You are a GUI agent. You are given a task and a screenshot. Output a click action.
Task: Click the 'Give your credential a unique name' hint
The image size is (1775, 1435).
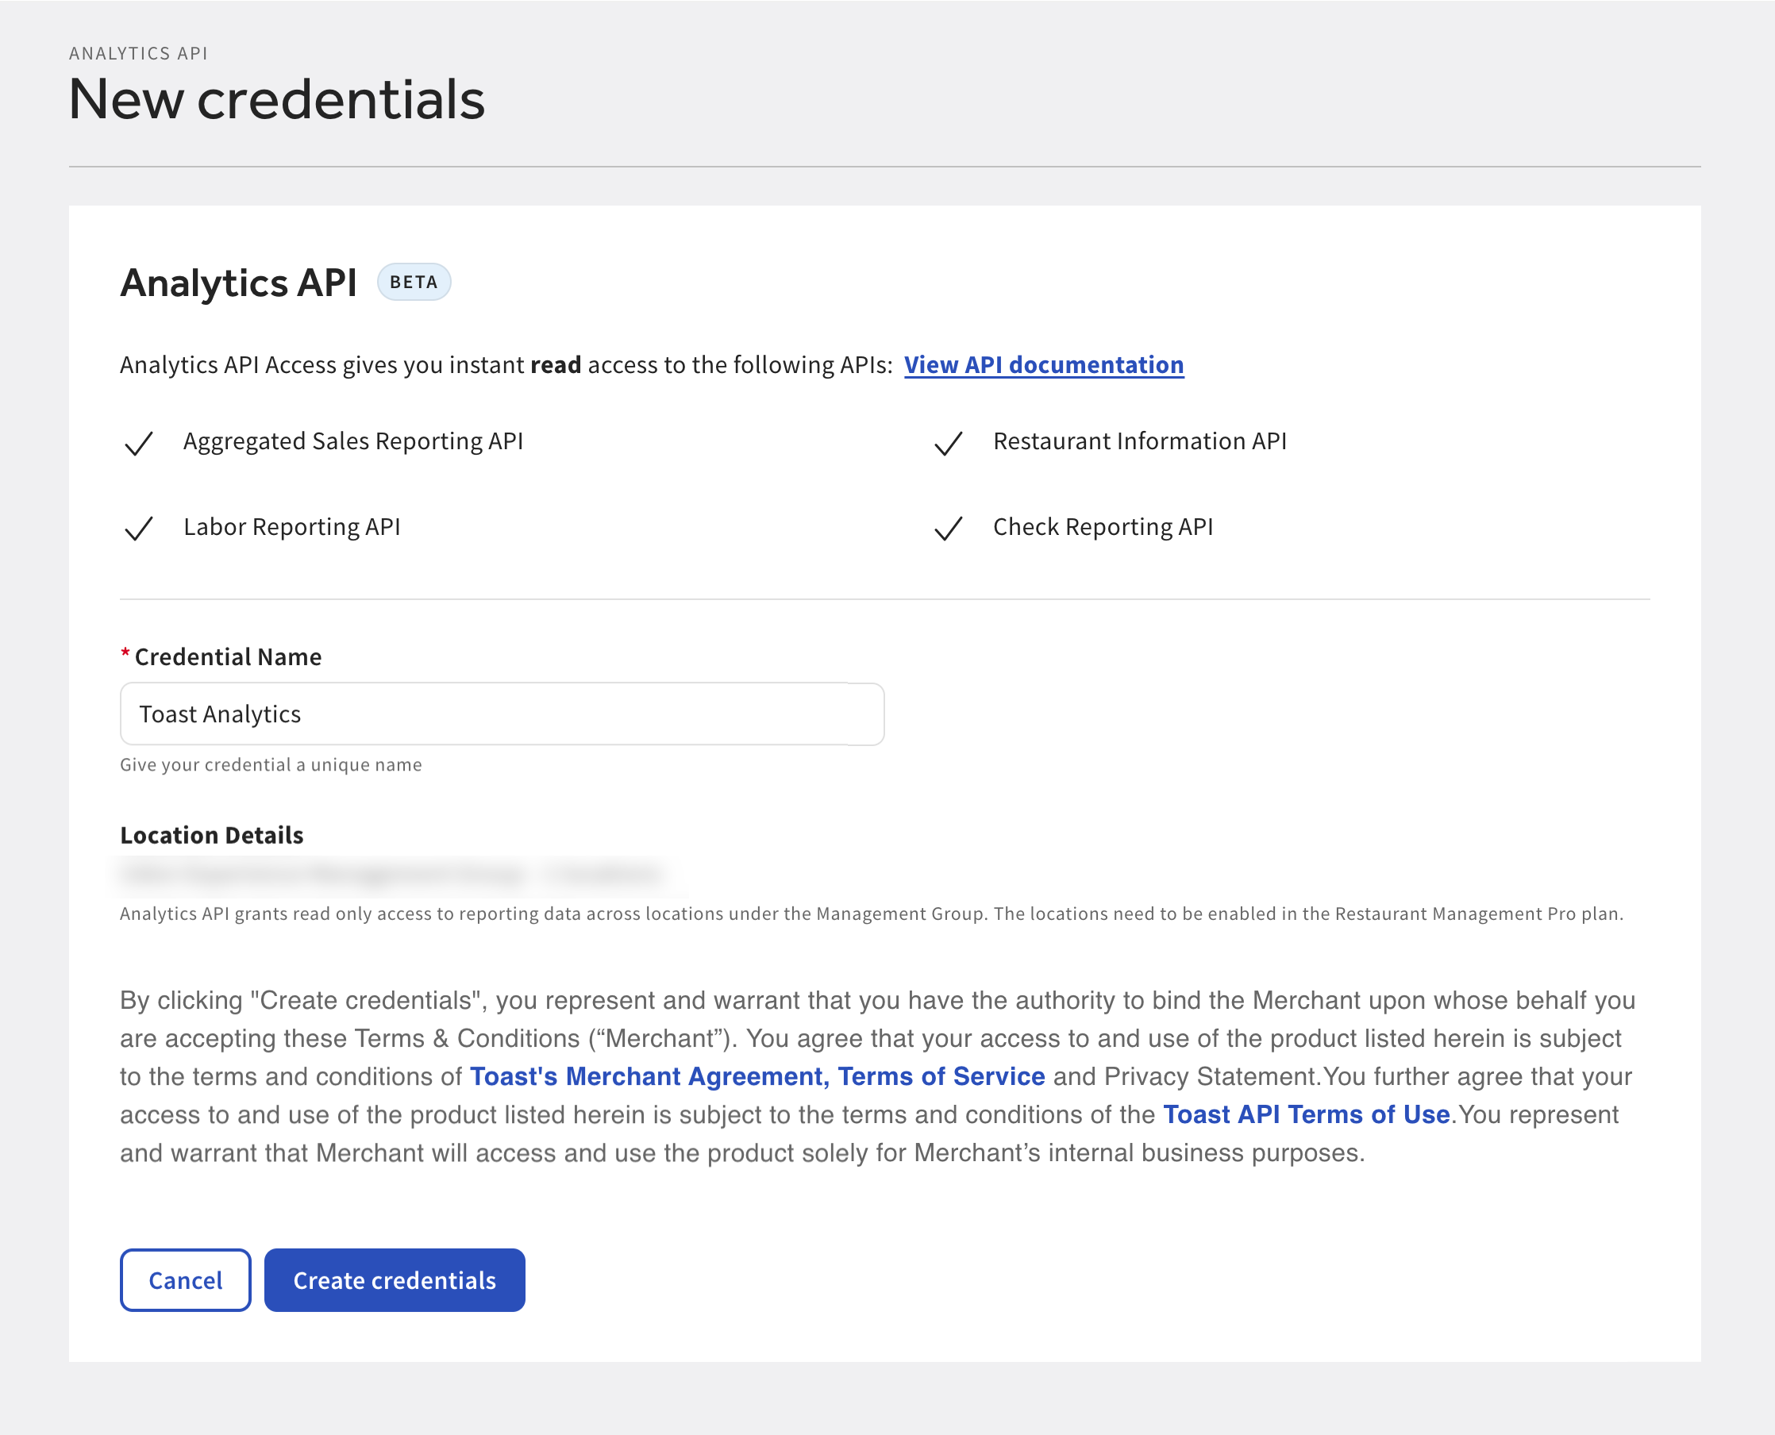tap(271, 764)
